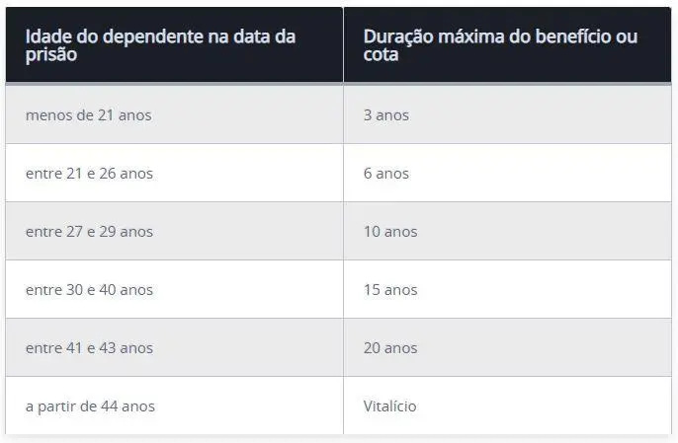Image resolution: width=678 pixels, height=443 pixels.
Task: Select the "3 anos" duration cell
Action: click(x=385, y=115)
